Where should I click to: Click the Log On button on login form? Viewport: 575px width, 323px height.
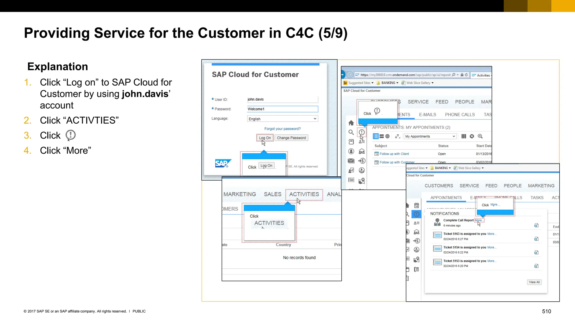[x=265, y=138]
